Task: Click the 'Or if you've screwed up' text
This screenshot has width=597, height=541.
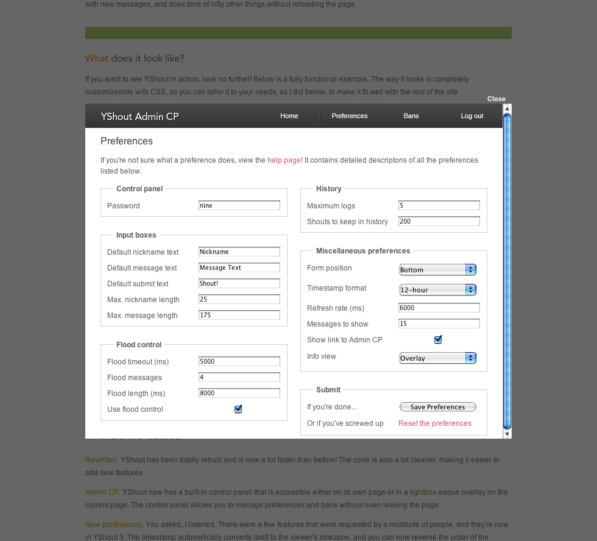Action: coord(345,423)
